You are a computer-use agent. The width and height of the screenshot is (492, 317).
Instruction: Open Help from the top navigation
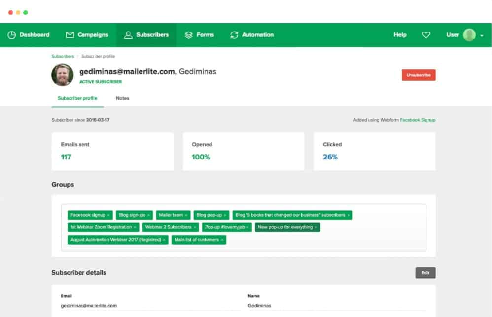(400, 35)
